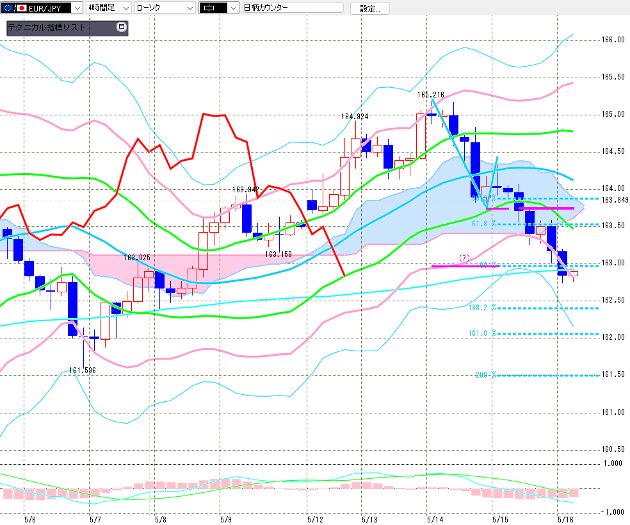
Task: Click the 163.849 level on the price axis
Action: (615, 200)
